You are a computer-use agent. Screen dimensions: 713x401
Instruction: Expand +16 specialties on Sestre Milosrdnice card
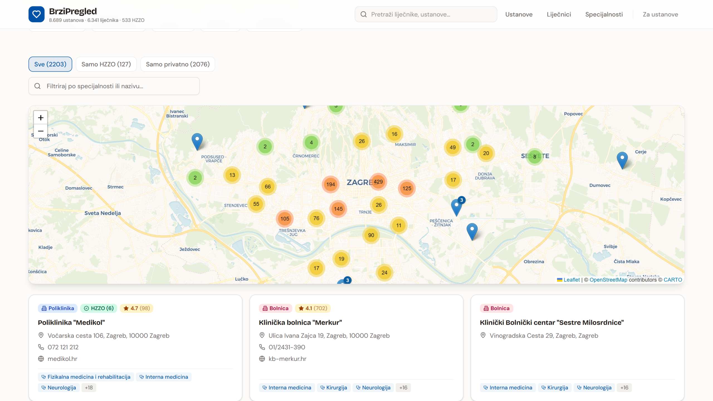624,388
